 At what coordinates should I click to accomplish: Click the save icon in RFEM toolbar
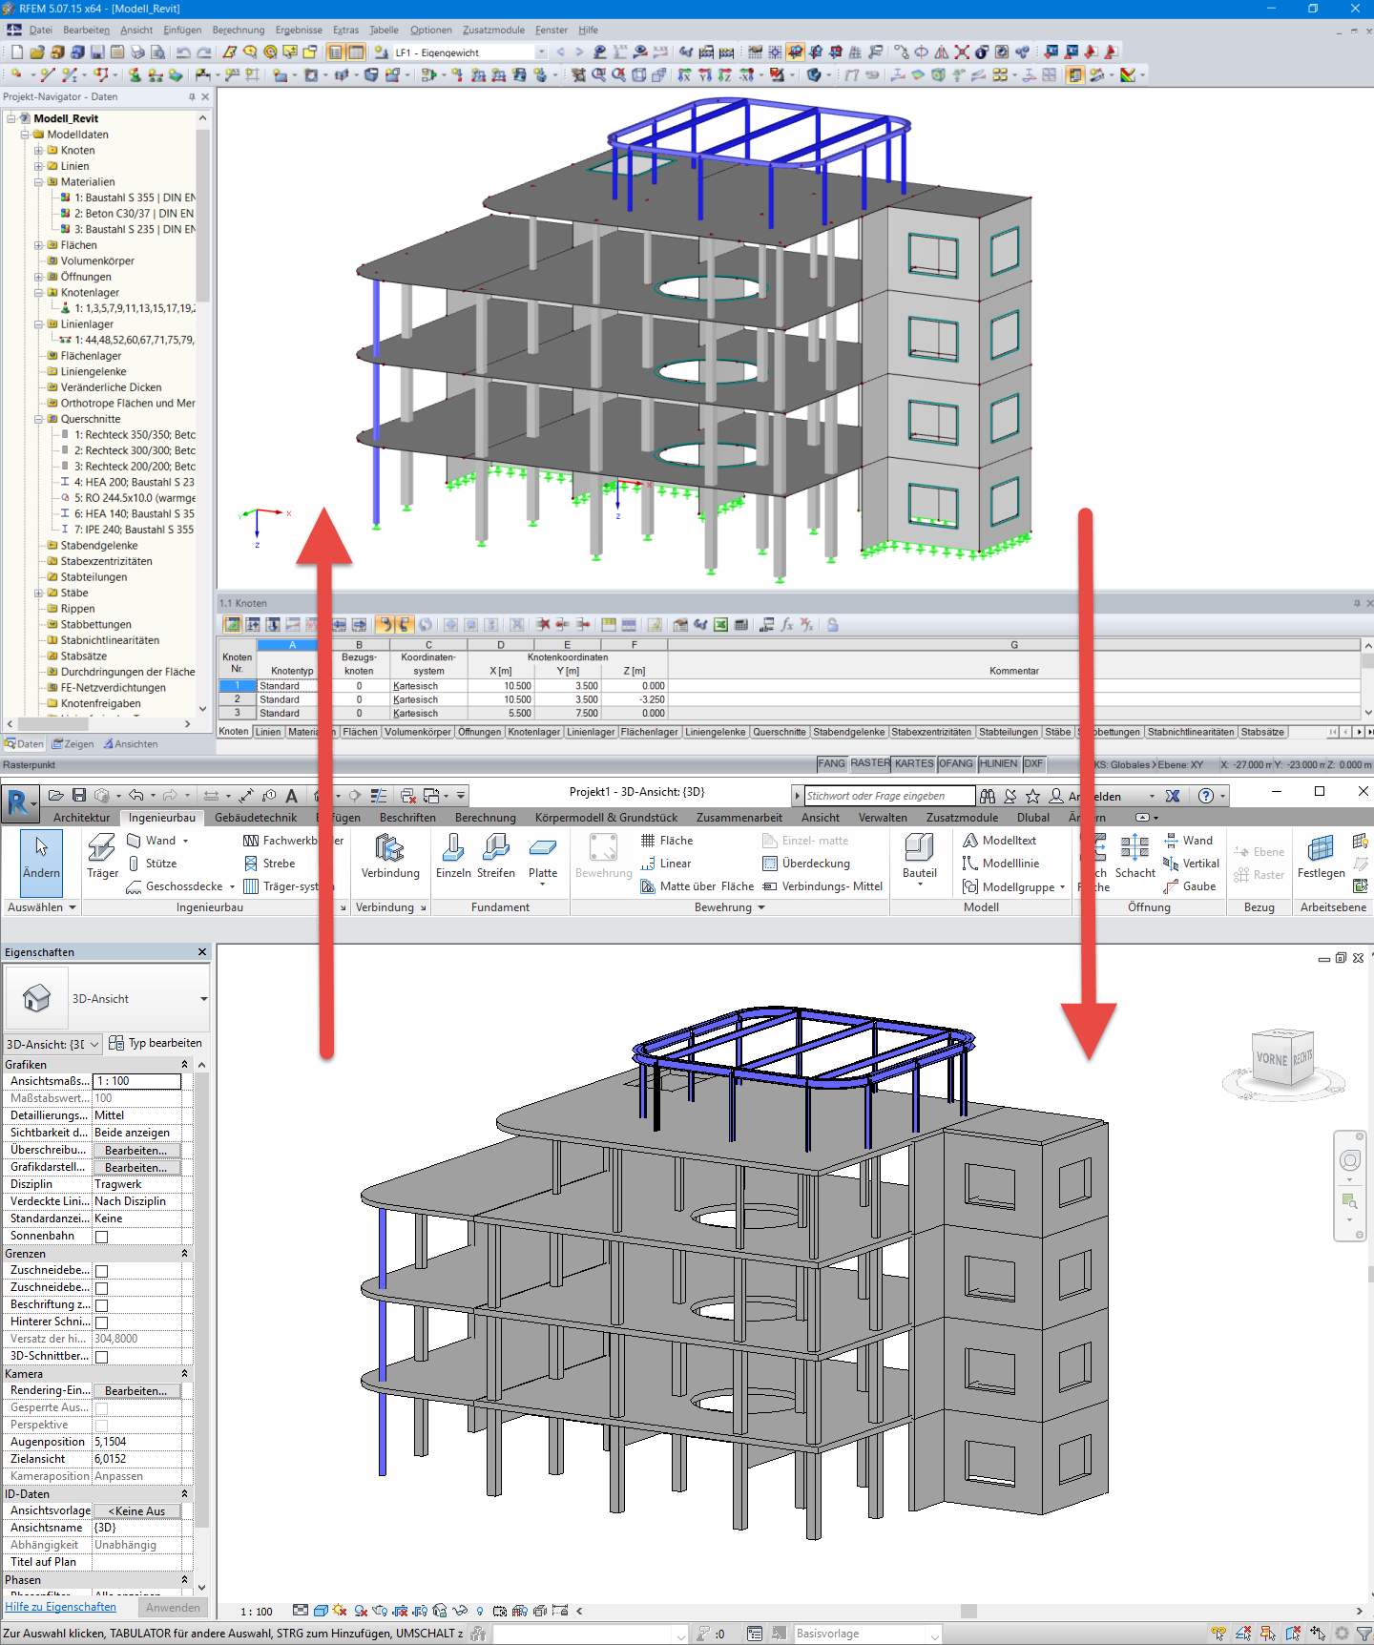[x=97, y=52]
